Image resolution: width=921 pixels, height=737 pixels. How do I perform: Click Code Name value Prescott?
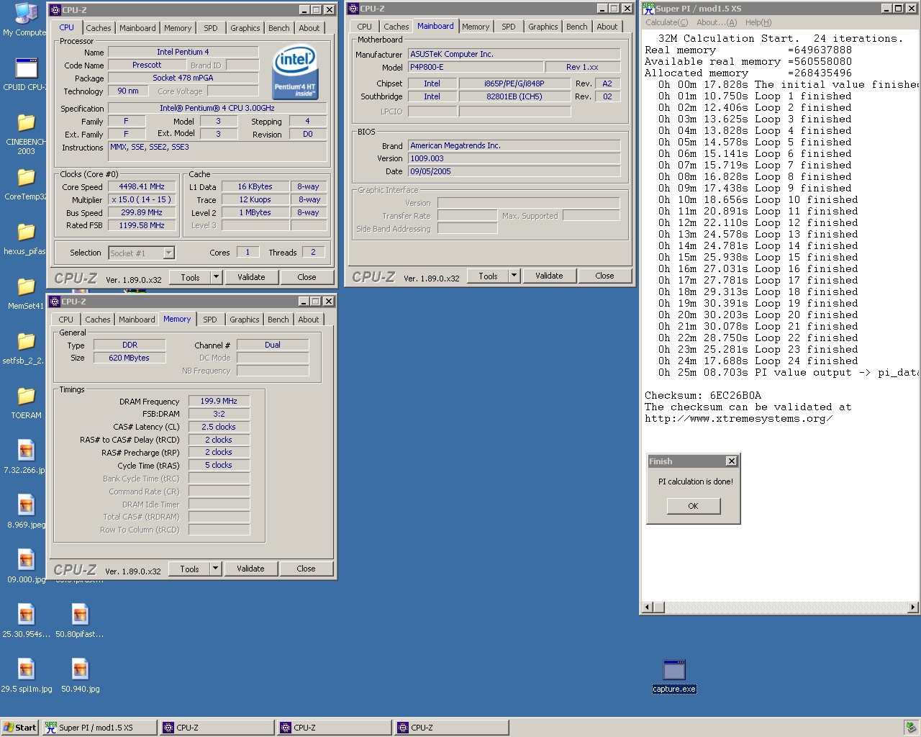(147, 65)
